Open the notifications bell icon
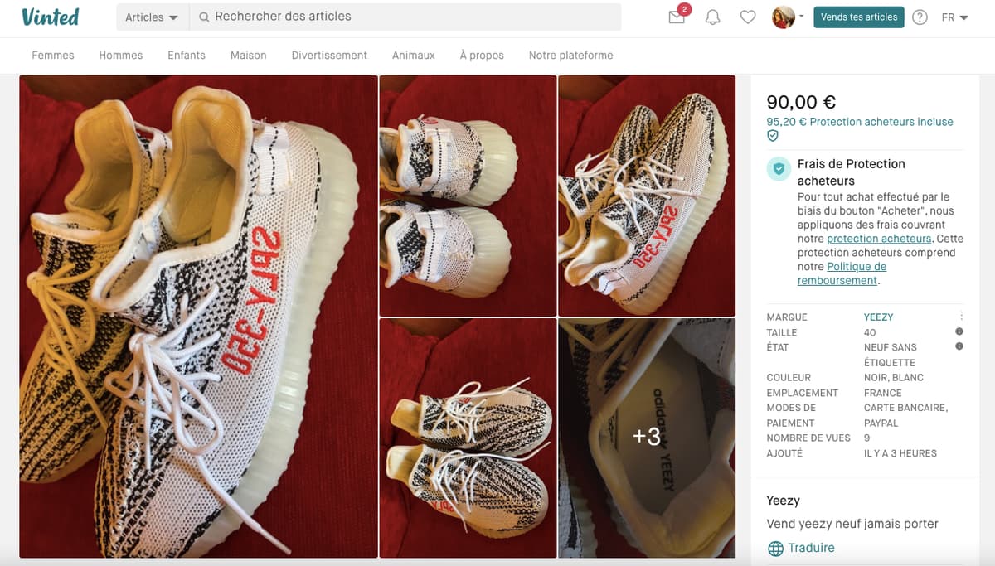Viewport: 995px width, 566px height. coord(712,17)
